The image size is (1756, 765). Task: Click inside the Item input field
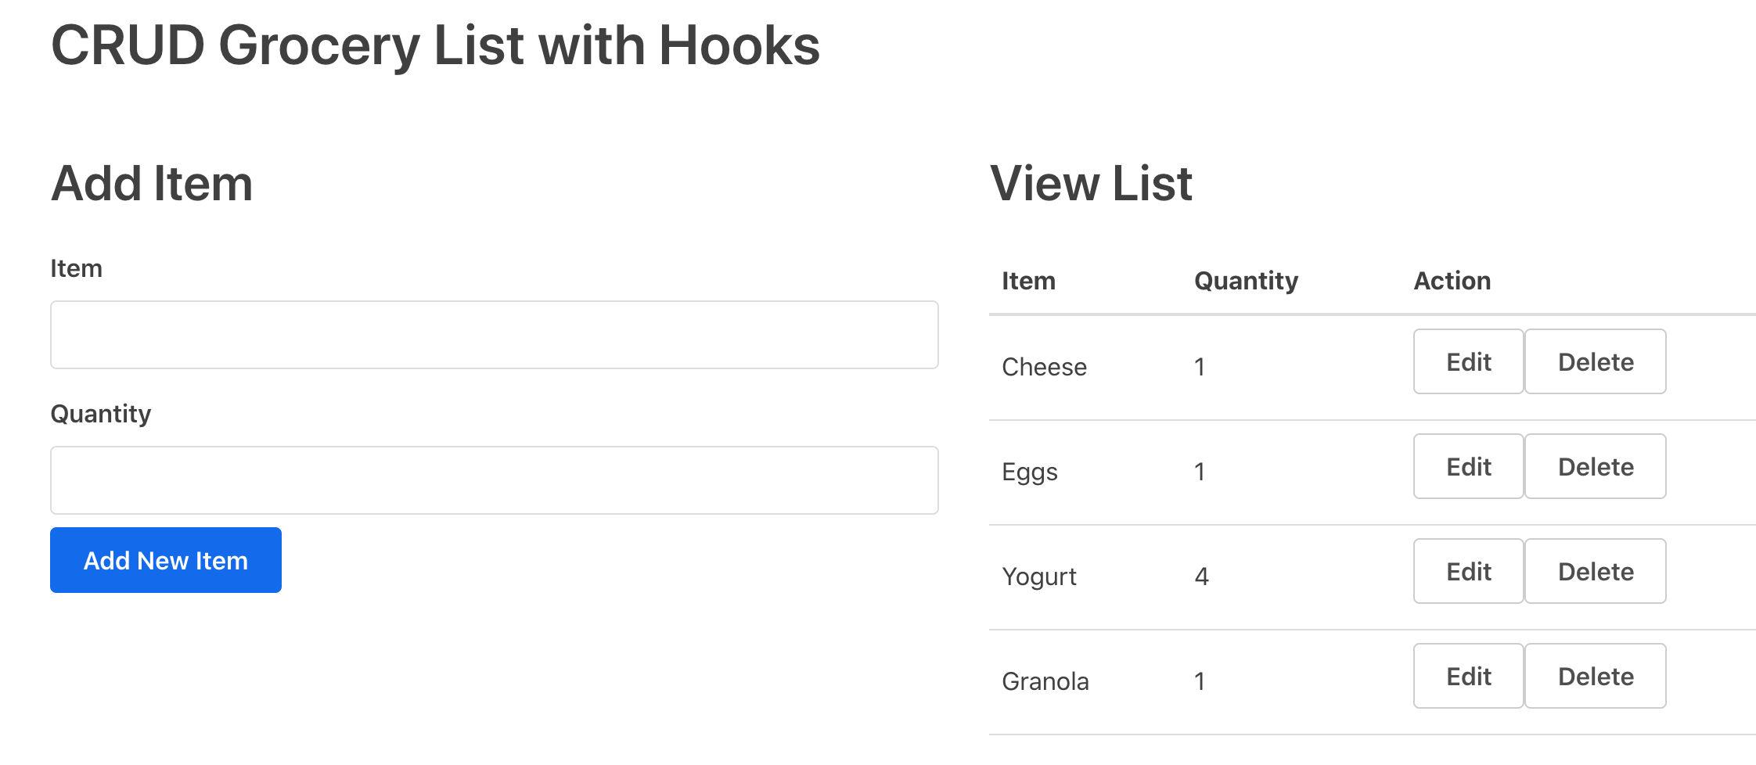point(493,335)
